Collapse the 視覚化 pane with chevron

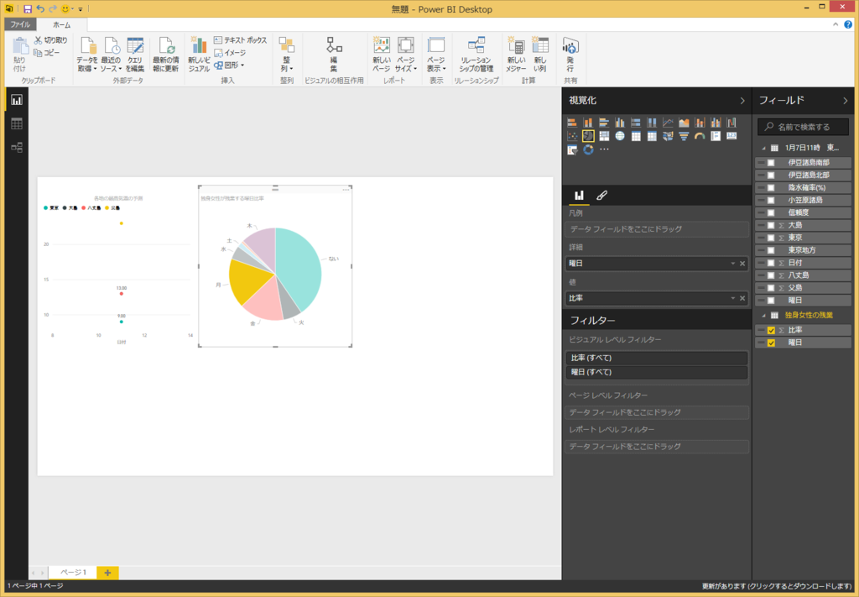(742, 101)
